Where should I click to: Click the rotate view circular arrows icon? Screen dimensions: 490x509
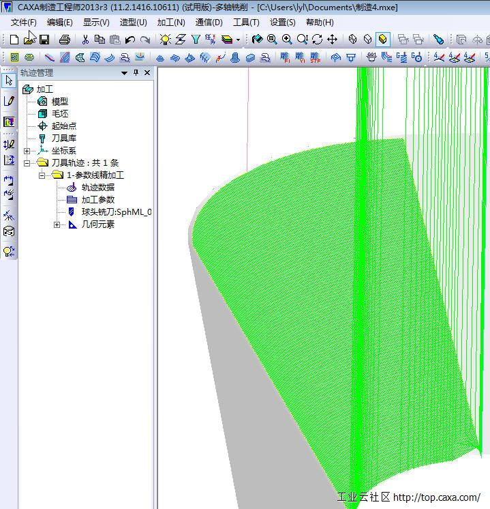click(x=317, y=40)
